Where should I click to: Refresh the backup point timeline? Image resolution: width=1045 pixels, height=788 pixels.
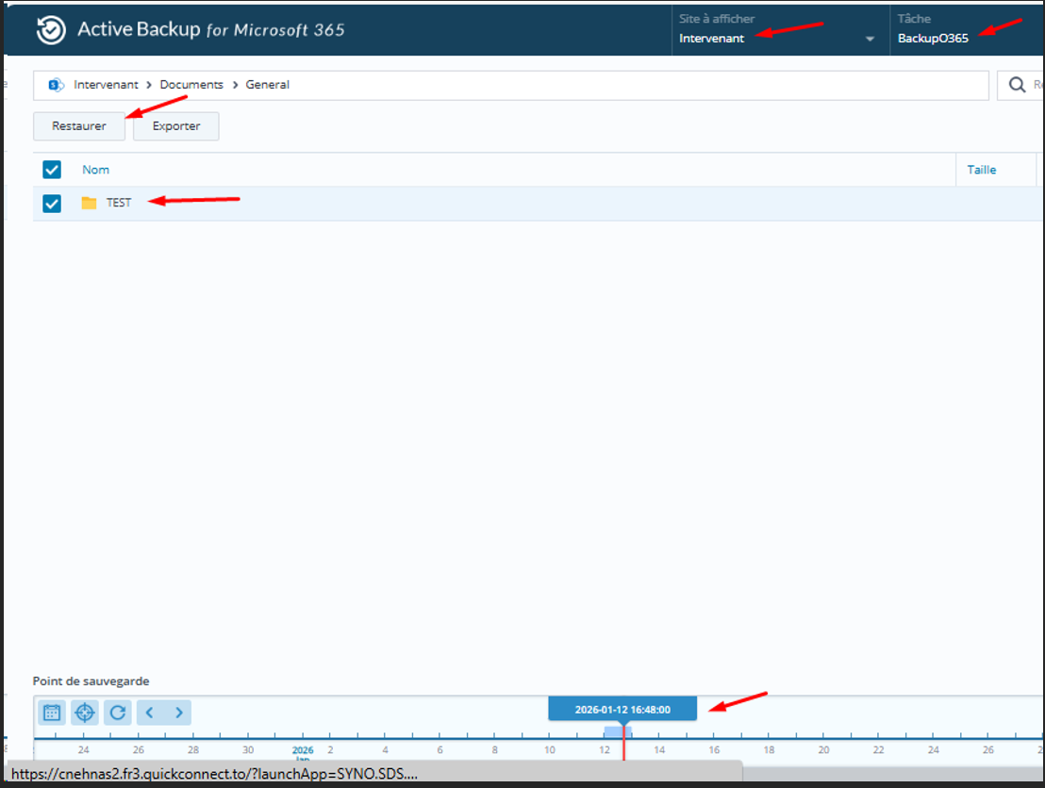click(x=117, y=713)
